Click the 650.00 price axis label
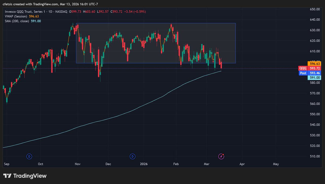This screenshot has height=184, width=325. pos(314,9)
